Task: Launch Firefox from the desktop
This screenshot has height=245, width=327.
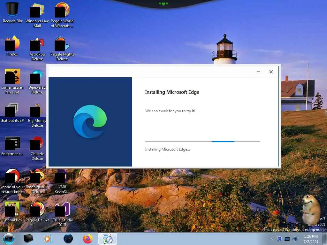Action: tap(12, 46)
